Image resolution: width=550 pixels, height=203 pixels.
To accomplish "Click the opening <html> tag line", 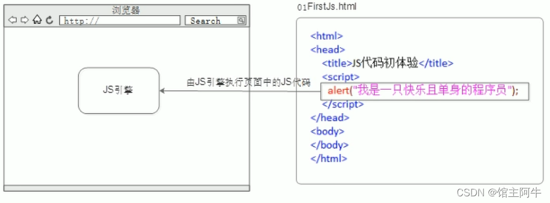I will tap(327, 36).
